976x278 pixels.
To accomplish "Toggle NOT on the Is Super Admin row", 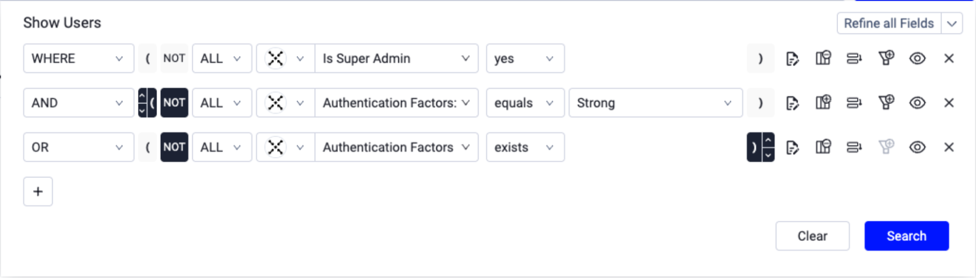I will [174, 58].
